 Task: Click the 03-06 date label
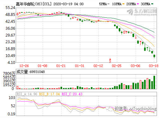pyautogui.click(x=135, y=66)
